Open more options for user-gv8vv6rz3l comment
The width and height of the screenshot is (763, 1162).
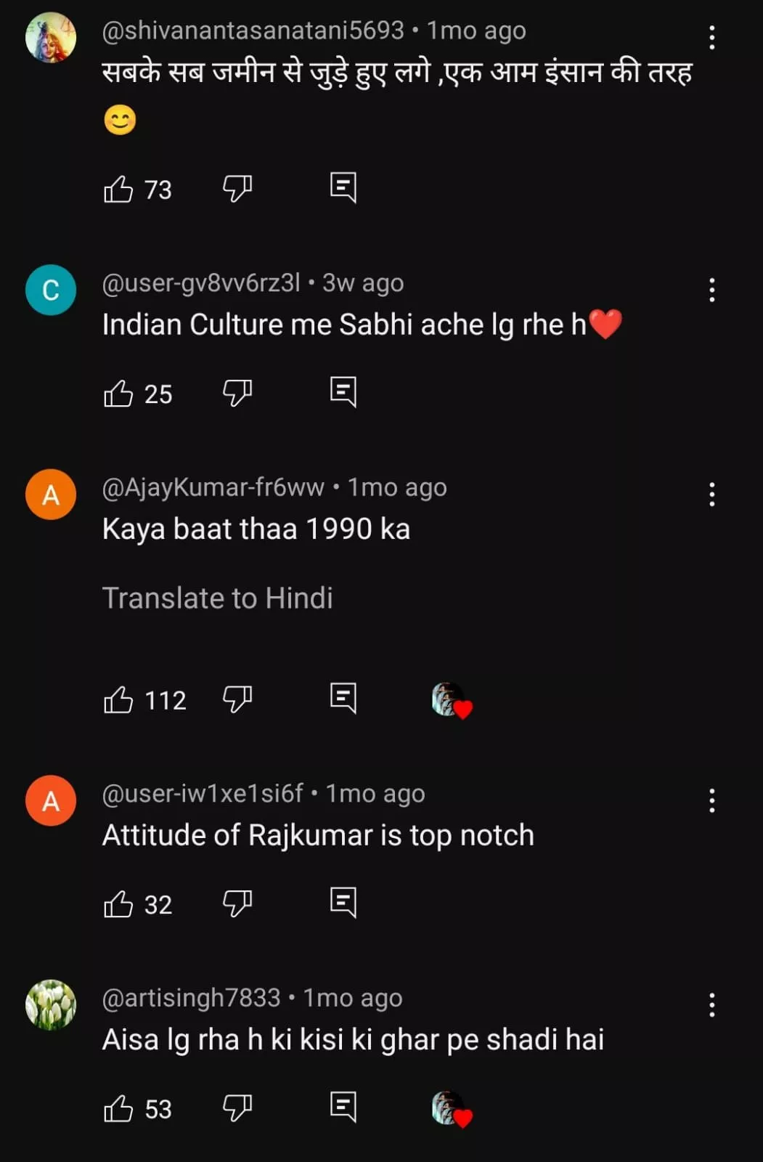711,290
